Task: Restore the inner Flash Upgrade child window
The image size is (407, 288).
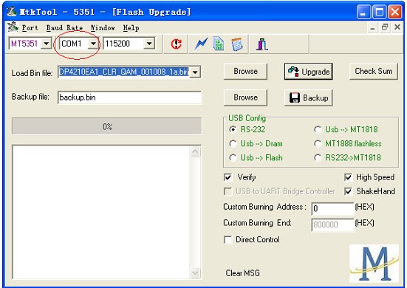Action: (385, 27)
